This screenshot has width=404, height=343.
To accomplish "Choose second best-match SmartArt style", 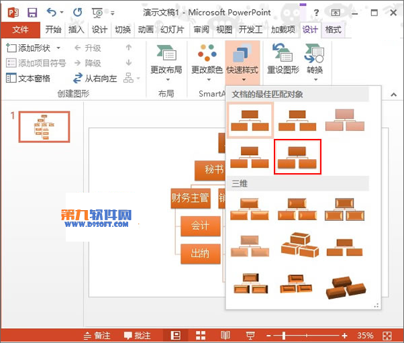I will point(297,120).
